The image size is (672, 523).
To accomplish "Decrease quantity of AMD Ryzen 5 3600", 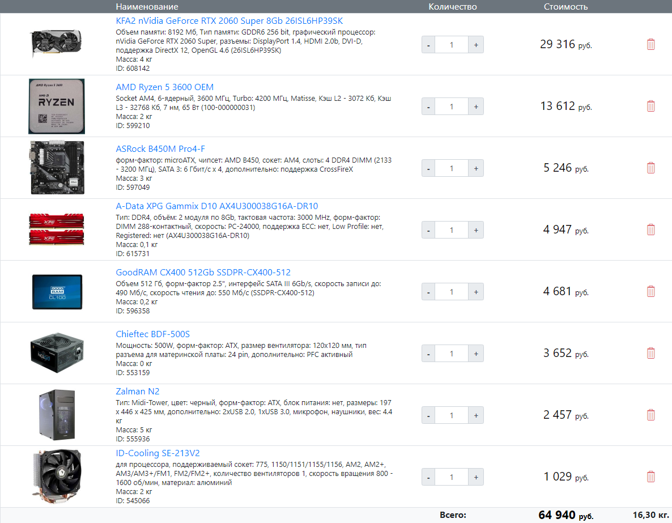I will pos(428,107).
